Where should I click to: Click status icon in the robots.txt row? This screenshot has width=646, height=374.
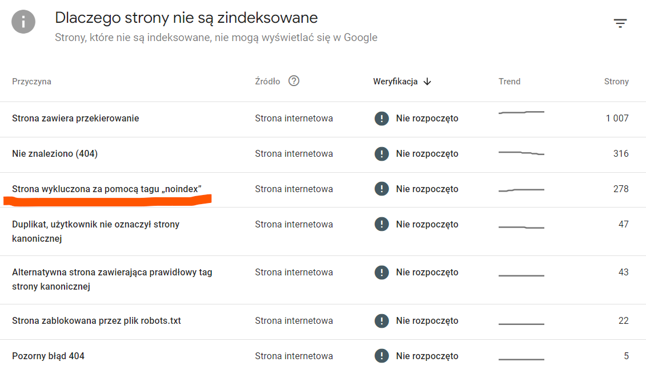click(x=382, y=321)
